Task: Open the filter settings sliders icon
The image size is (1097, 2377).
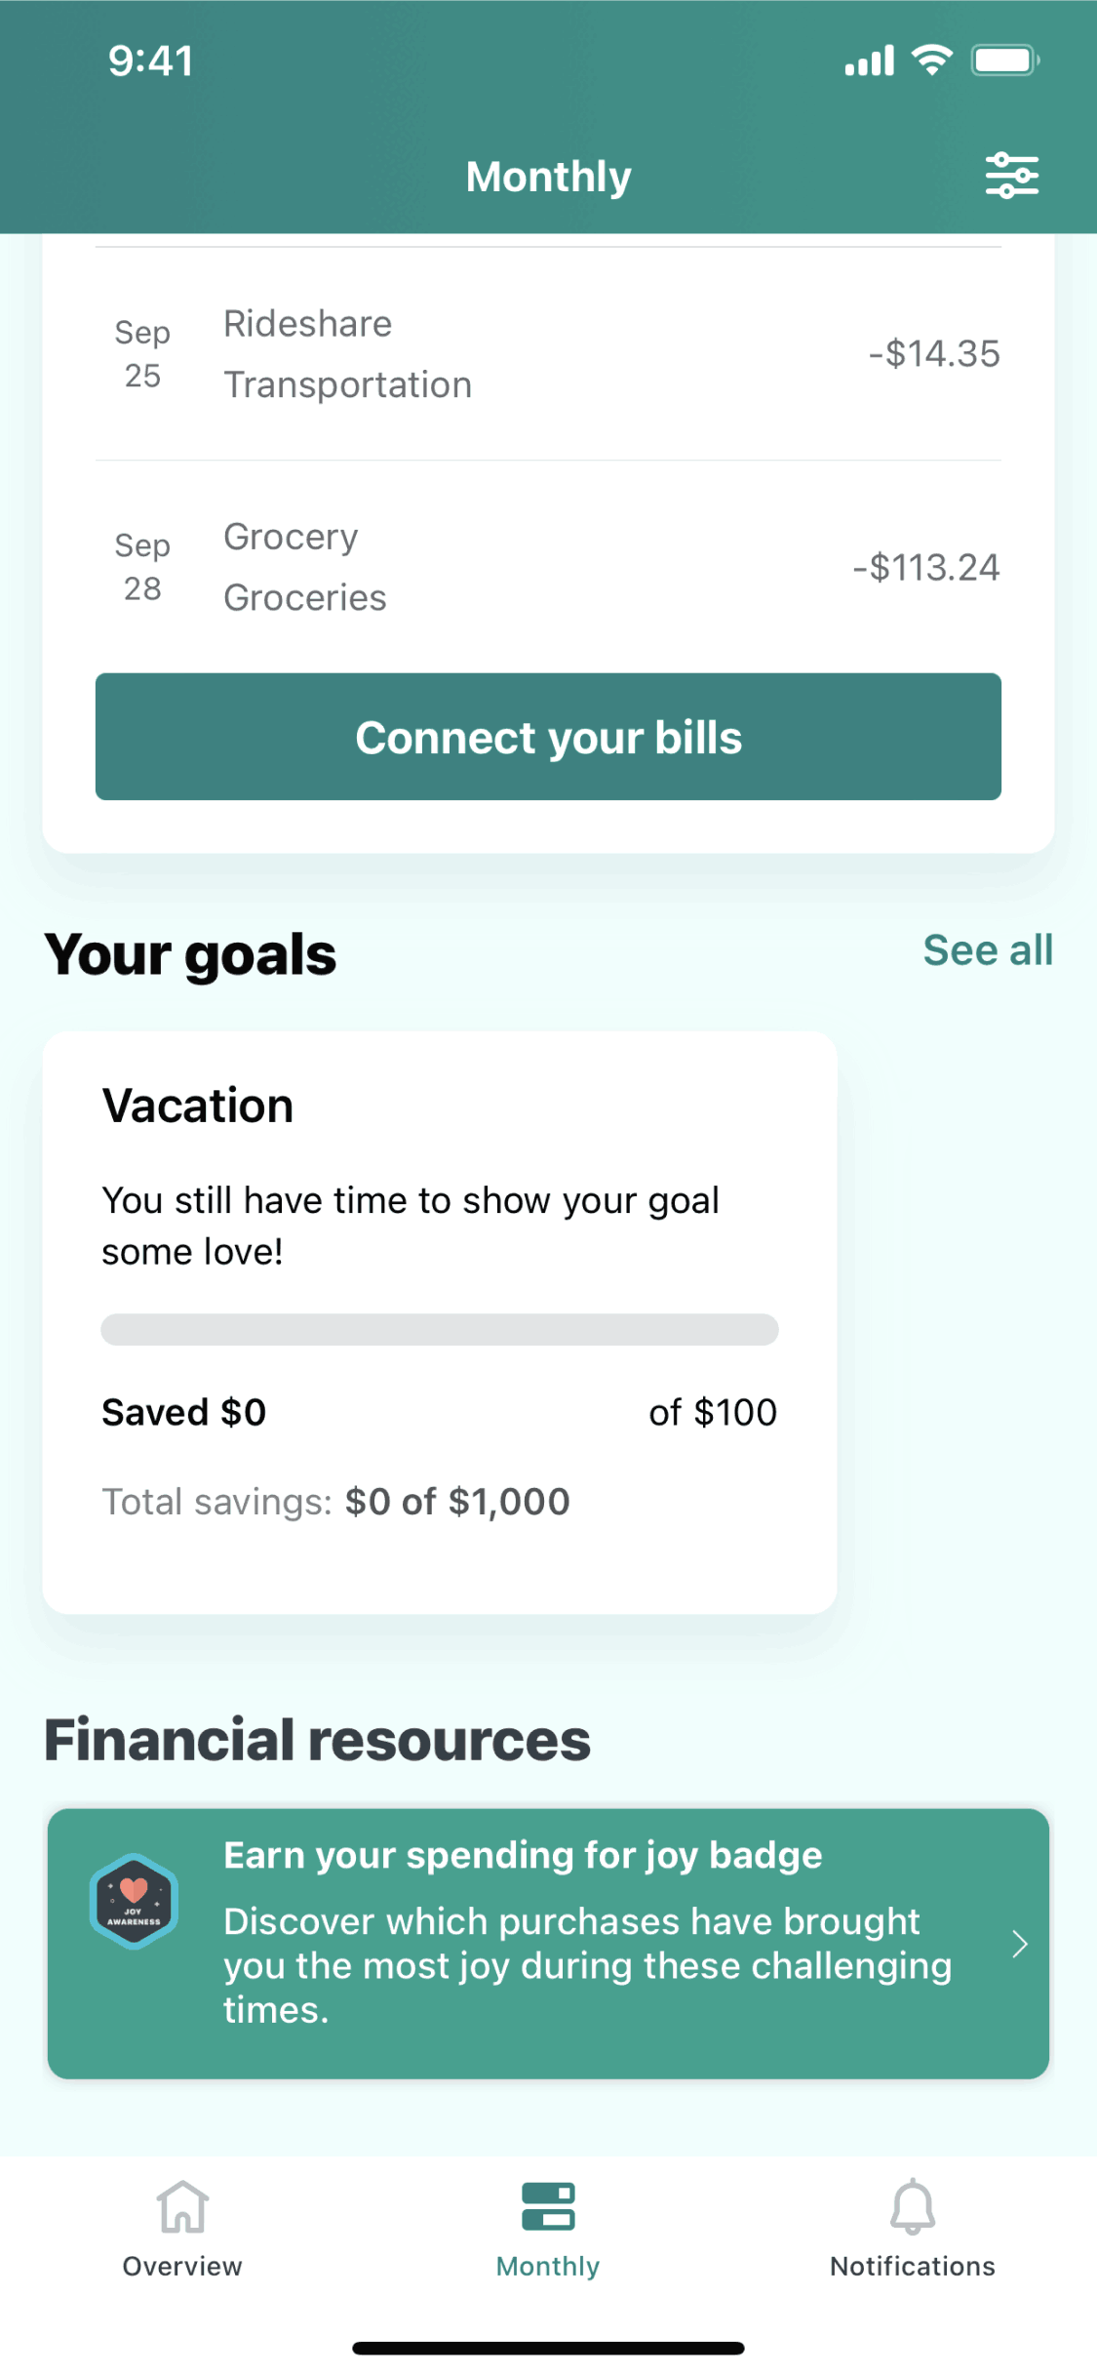Action: [1011, 177]
